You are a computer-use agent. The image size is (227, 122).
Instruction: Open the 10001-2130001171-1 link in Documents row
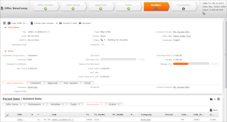coord(63,120)
